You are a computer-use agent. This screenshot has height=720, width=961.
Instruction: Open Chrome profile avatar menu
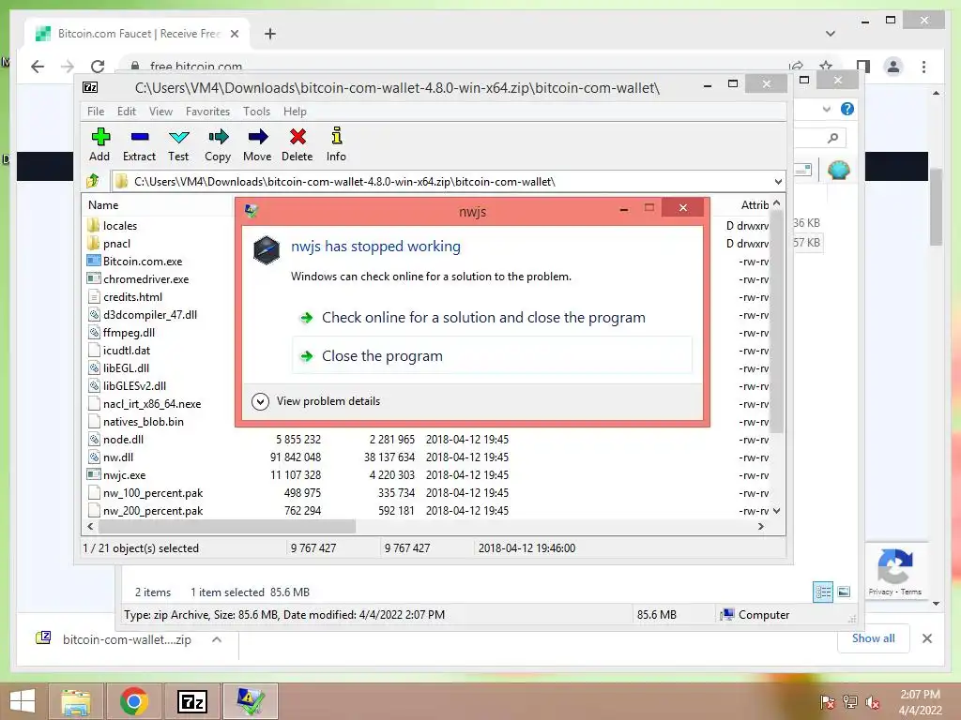pos(893,67)
